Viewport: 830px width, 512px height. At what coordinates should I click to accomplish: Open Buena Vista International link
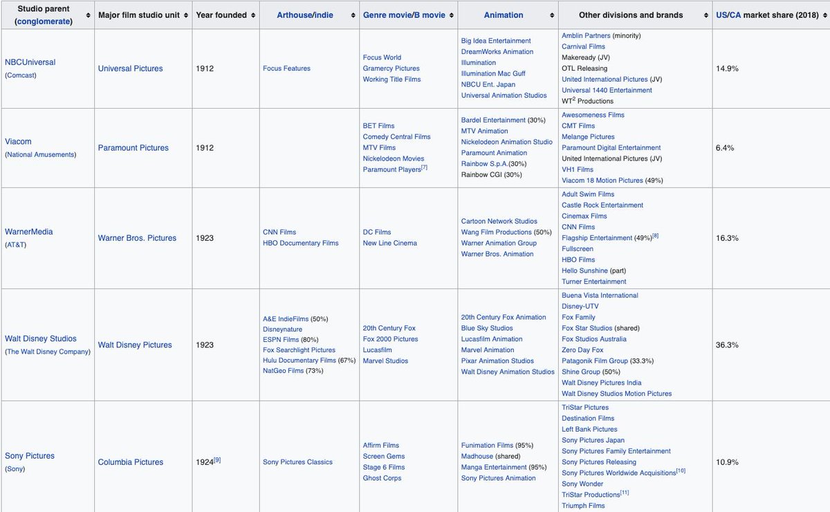(x=600, y=295)
